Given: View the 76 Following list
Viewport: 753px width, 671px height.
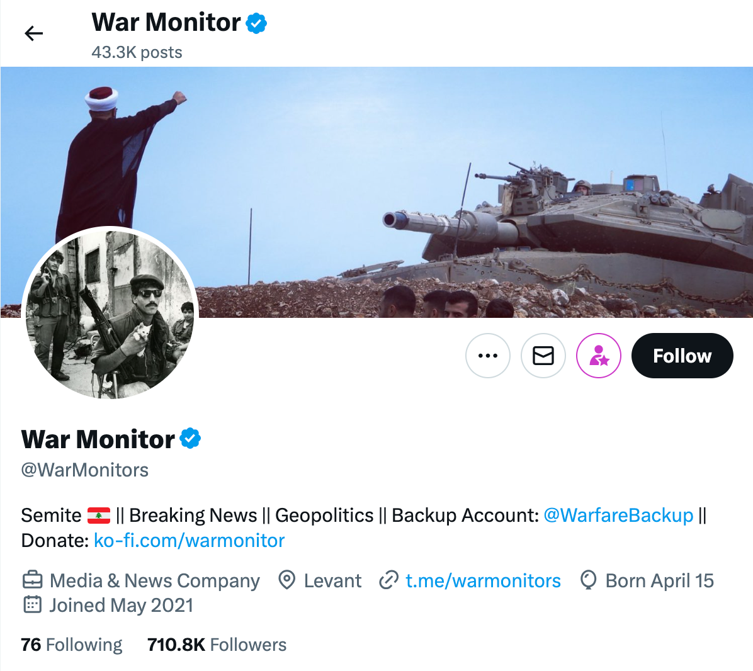Looking at the screenshot, I should (72, 645).
